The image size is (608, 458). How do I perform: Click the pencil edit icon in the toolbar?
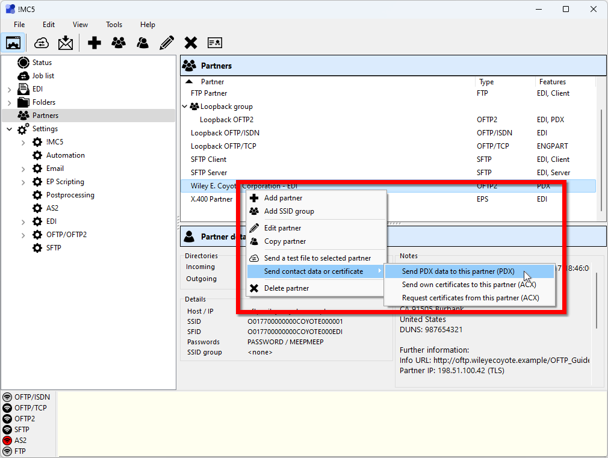(167, 43)
